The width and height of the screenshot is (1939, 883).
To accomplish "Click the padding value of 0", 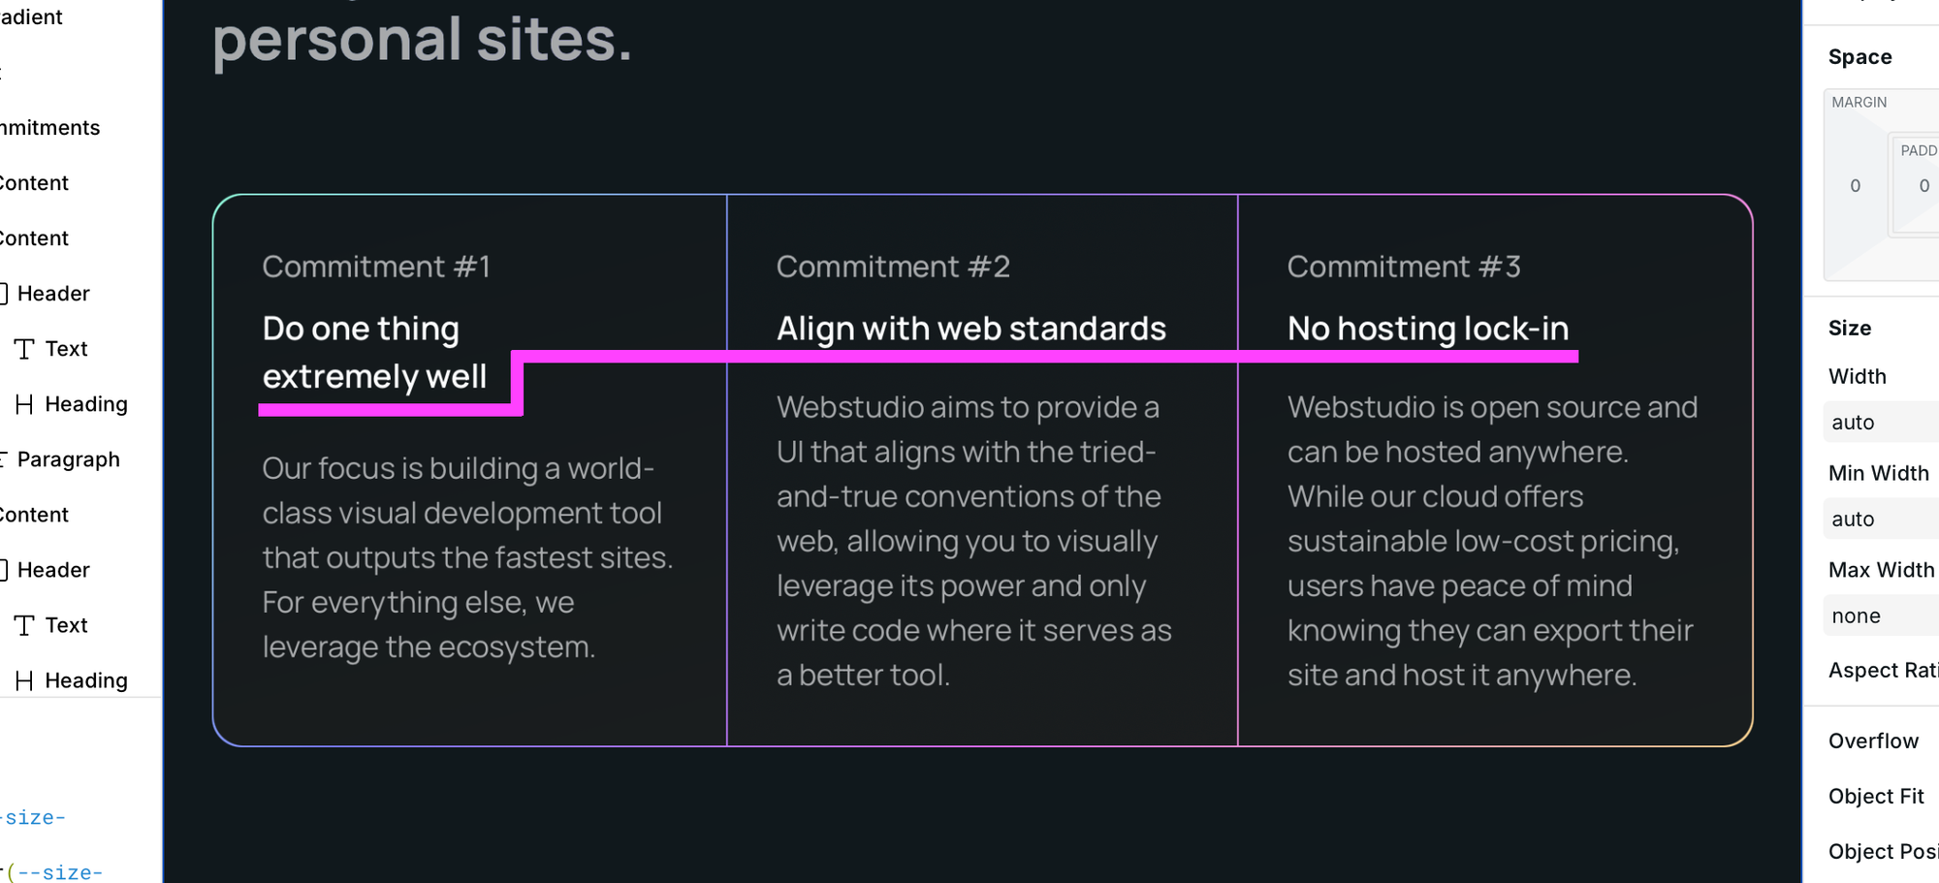I will click(x=1924, y=185).
